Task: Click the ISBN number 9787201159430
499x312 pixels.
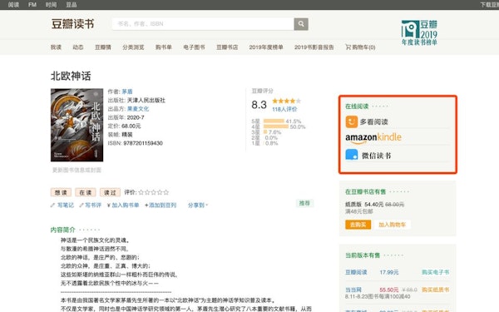Action: point(143,143)
